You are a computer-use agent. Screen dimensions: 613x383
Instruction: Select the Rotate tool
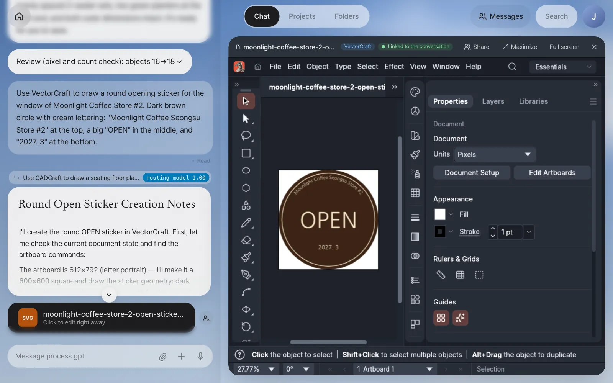[x=246, y=327]
